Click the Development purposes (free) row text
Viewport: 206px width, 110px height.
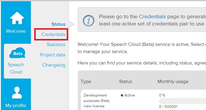(x=97, y=98)
